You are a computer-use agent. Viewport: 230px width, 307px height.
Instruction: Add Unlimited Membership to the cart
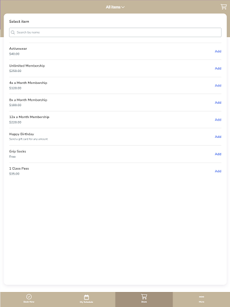[x=218, y=68]
